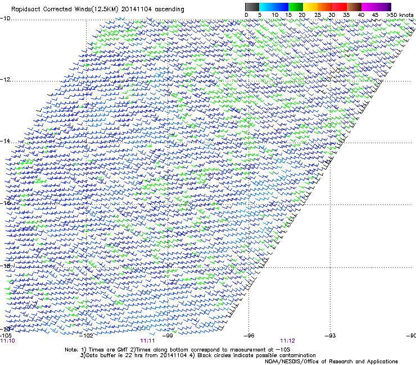Viewport: 416px width, 365px height.
Task: Click the gray 0-5 knots color swatch
Action: tap(252, 7)
